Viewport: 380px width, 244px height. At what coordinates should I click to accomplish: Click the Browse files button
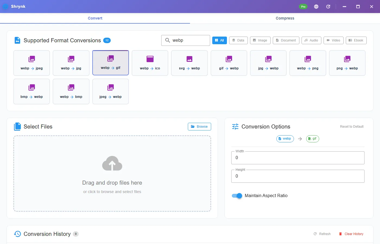(199, 127)
